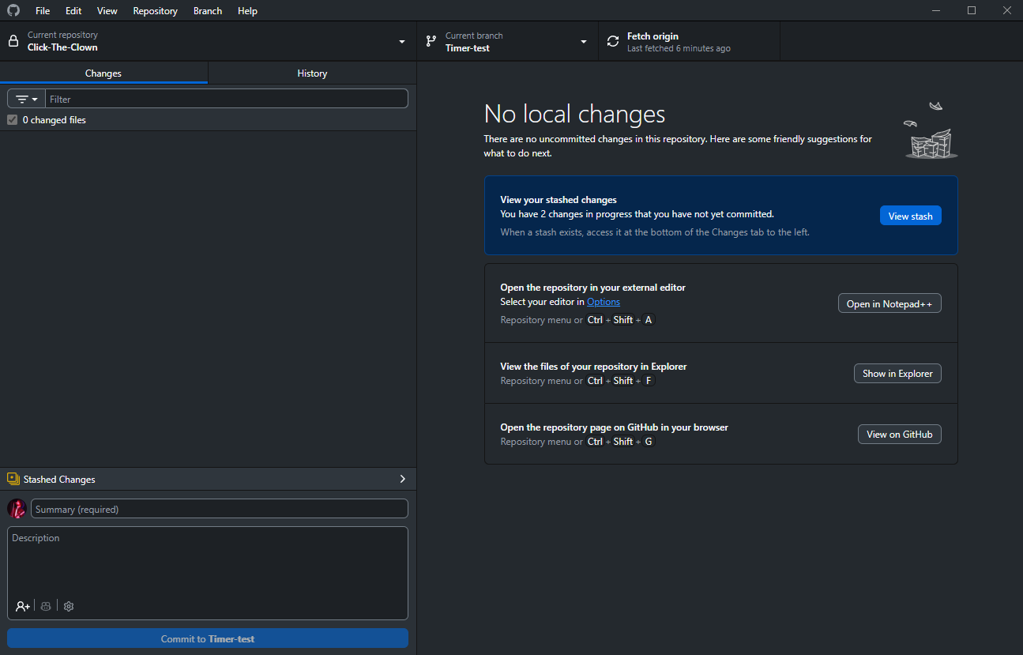Click the Summary (required) field
Viewport: 1023px width, 655px height.
click(220, 509)
